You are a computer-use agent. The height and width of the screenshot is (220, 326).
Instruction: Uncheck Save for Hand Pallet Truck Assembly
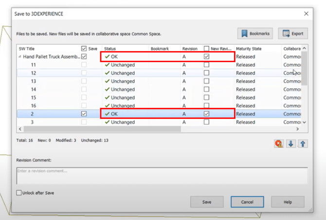tap(84, 56)
